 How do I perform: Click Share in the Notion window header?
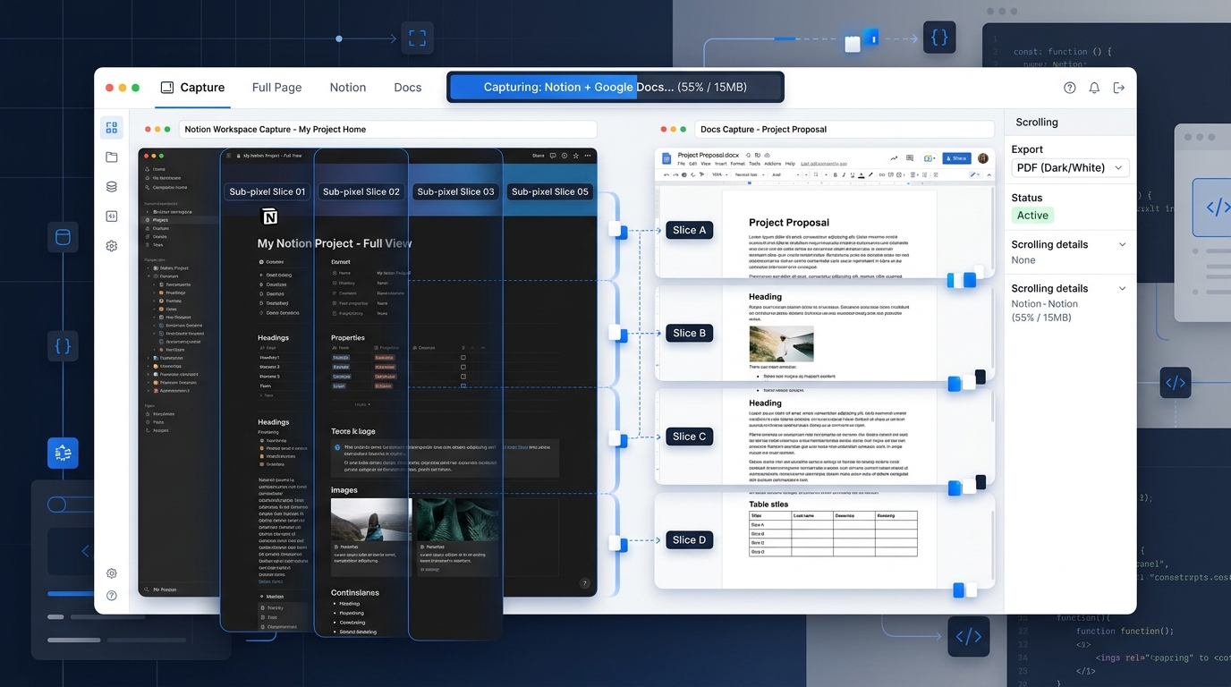coord(538,156)
